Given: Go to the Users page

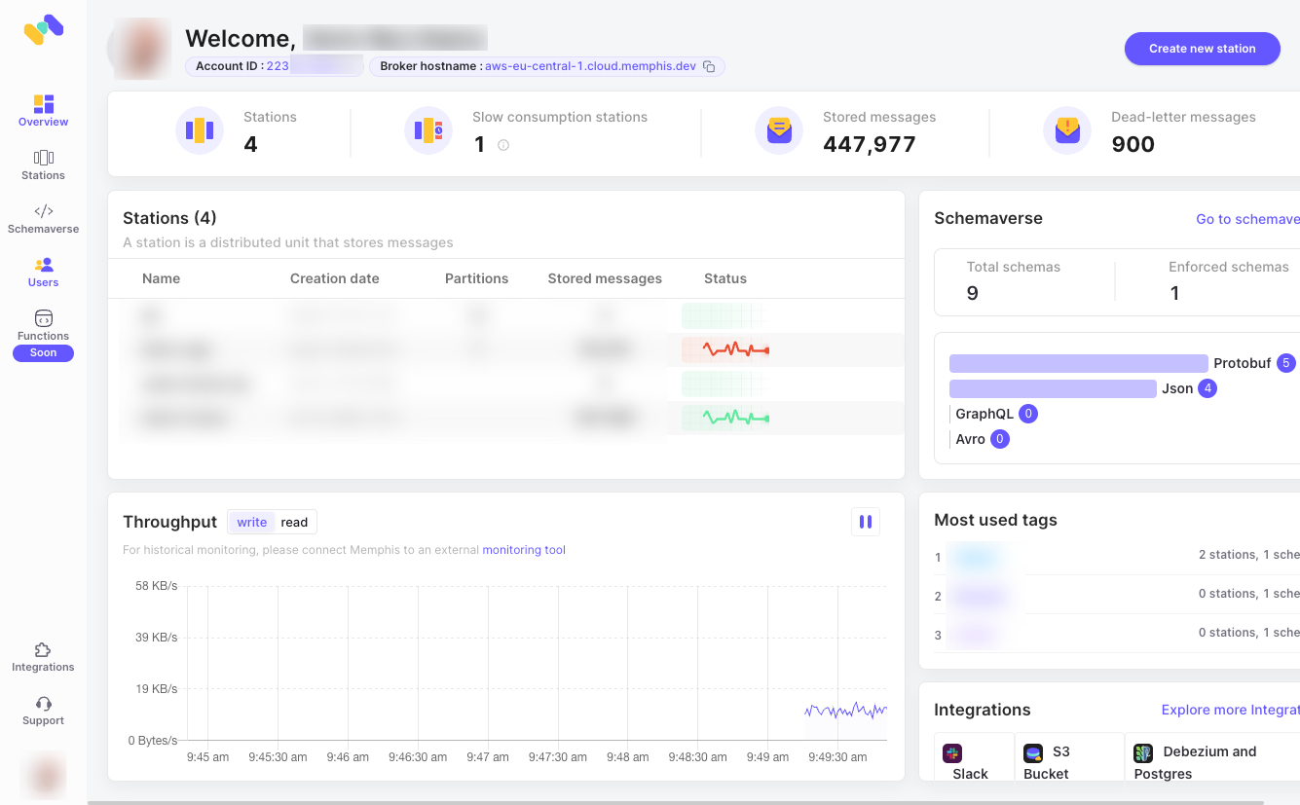Looking at the screenshot, I should tap(43, 272).
